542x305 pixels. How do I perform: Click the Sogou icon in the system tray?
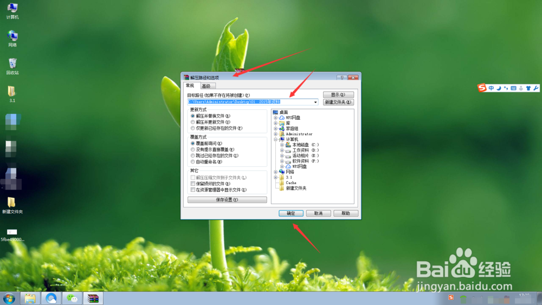451,297
